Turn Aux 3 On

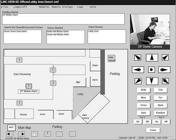[138, 122]
